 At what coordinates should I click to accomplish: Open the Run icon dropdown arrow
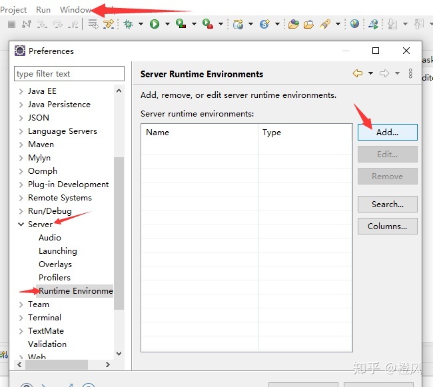coord(167,24)
